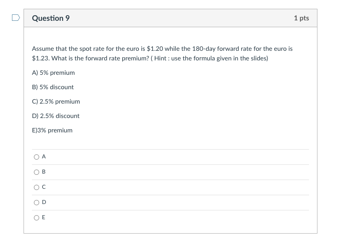Mark radio button E as answer
Viewport: 337px width, 246px height.
point(37,218)
